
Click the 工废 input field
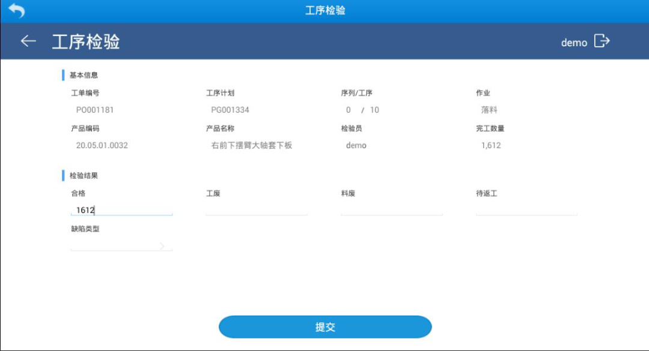tap(257, 209)
